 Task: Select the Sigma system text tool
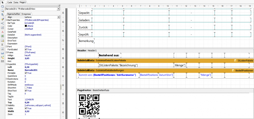(3, 45)
